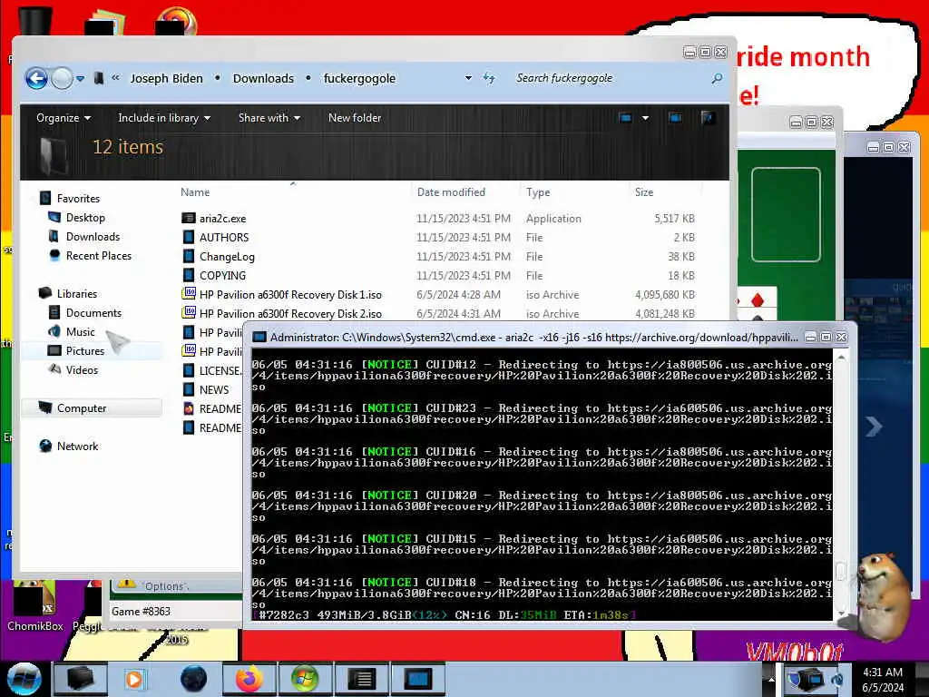929x697 pixels.
Task: Click the blue monitor taskbar icon
Action: click(417, 679)
